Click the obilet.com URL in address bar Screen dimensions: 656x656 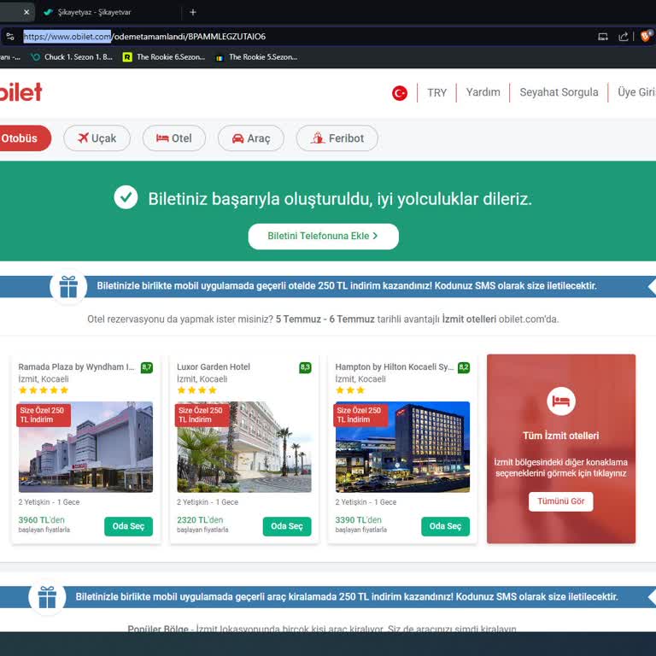click(x=144, y=37)
